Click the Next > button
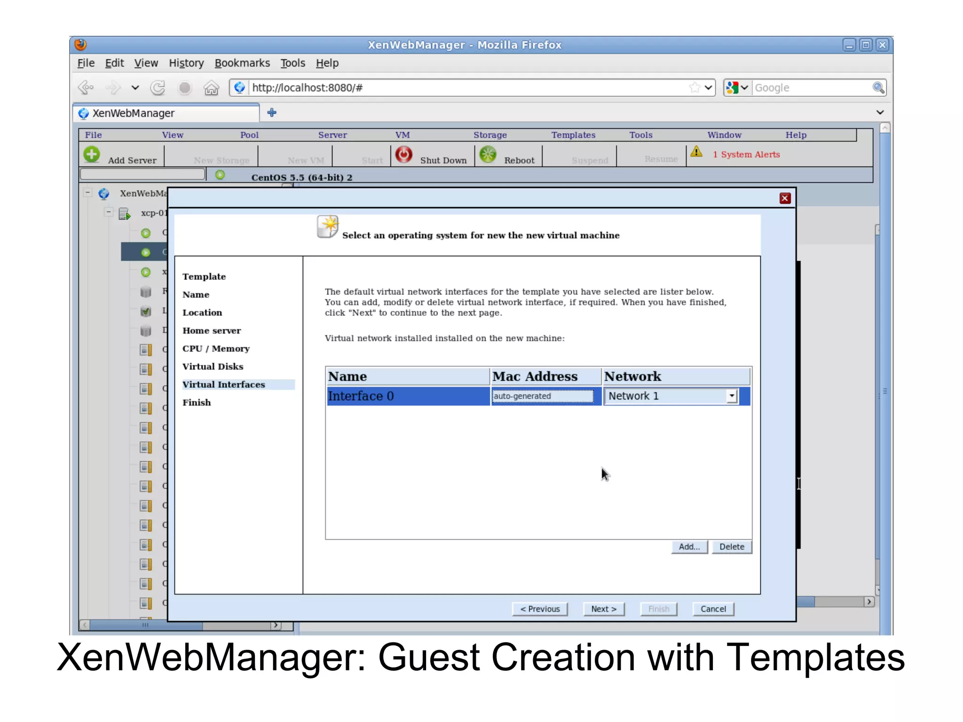Image resolution: width=963 pixels, height=722 pixels. (604, 609)
